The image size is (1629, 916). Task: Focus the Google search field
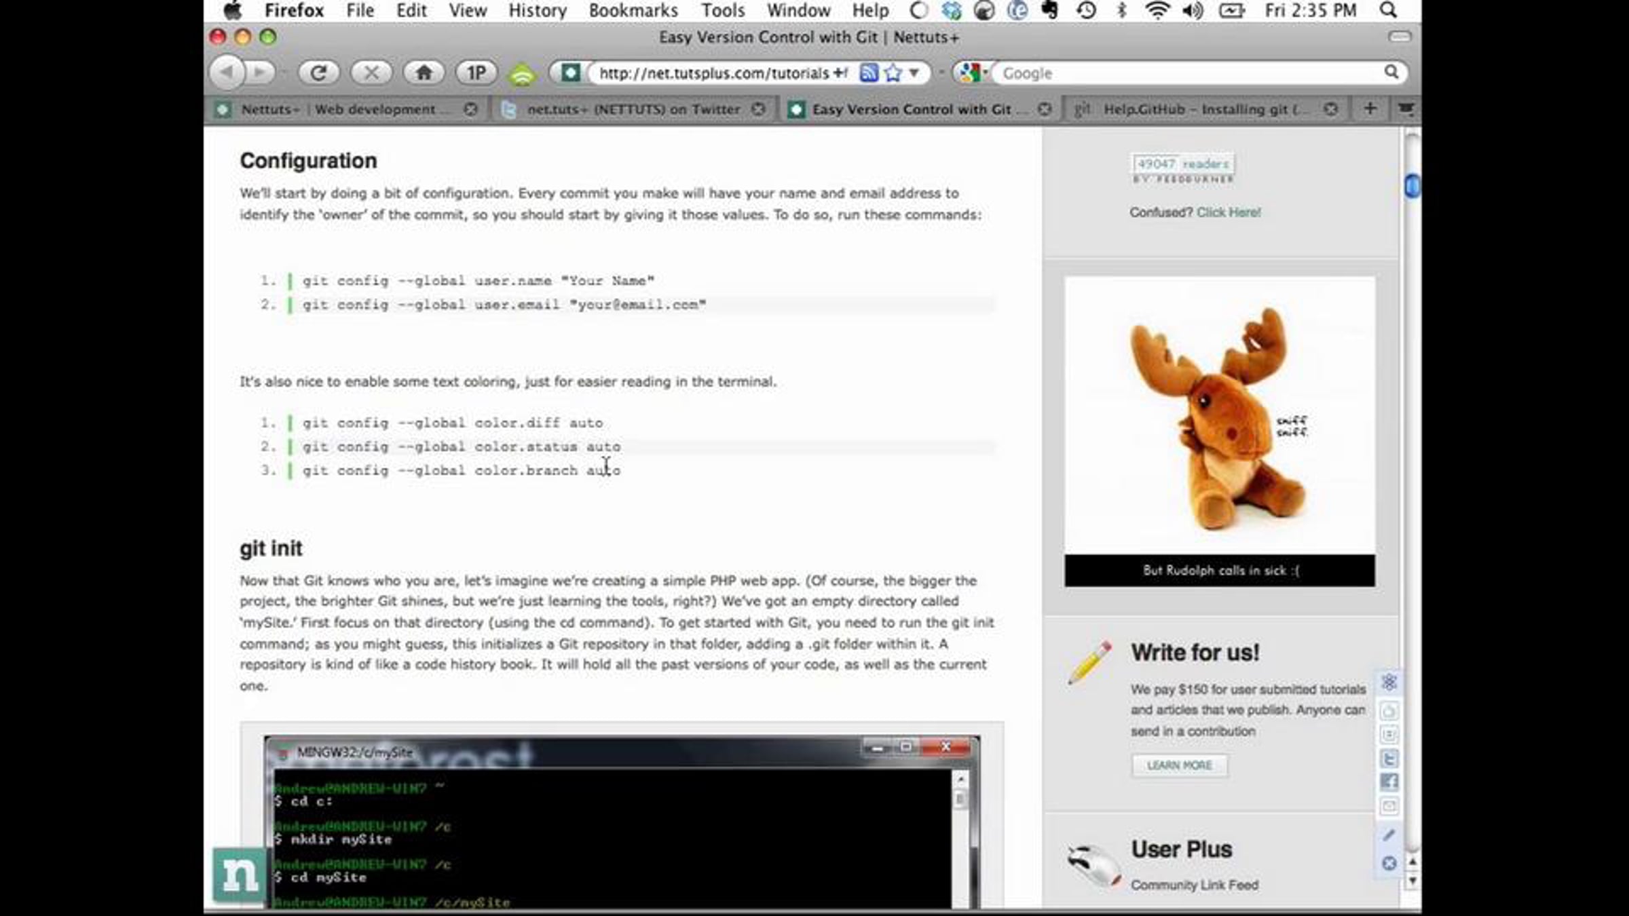coord(1191,73)
